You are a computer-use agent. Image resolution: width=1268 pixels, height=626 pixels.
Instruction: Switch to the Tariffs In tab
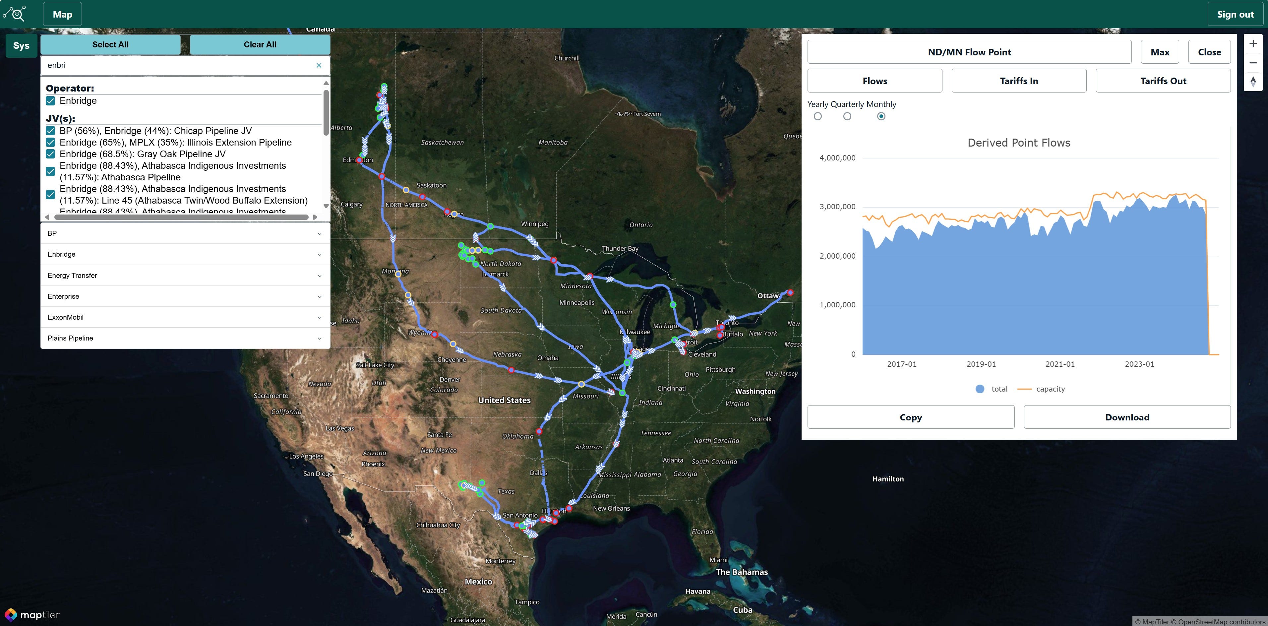[x=1018, y=81]
